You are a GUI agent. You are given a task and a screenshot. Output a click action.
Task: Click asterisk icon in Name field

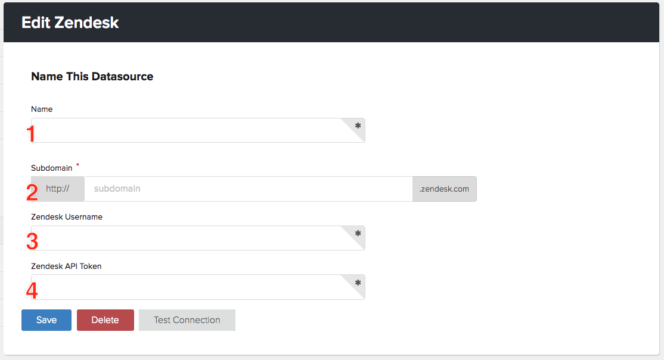tap(358, 126)
